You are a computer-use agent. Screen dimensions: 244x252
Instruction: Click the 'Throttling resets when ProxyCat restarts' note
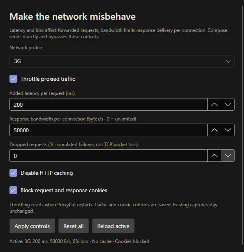(x=113, y=208)
